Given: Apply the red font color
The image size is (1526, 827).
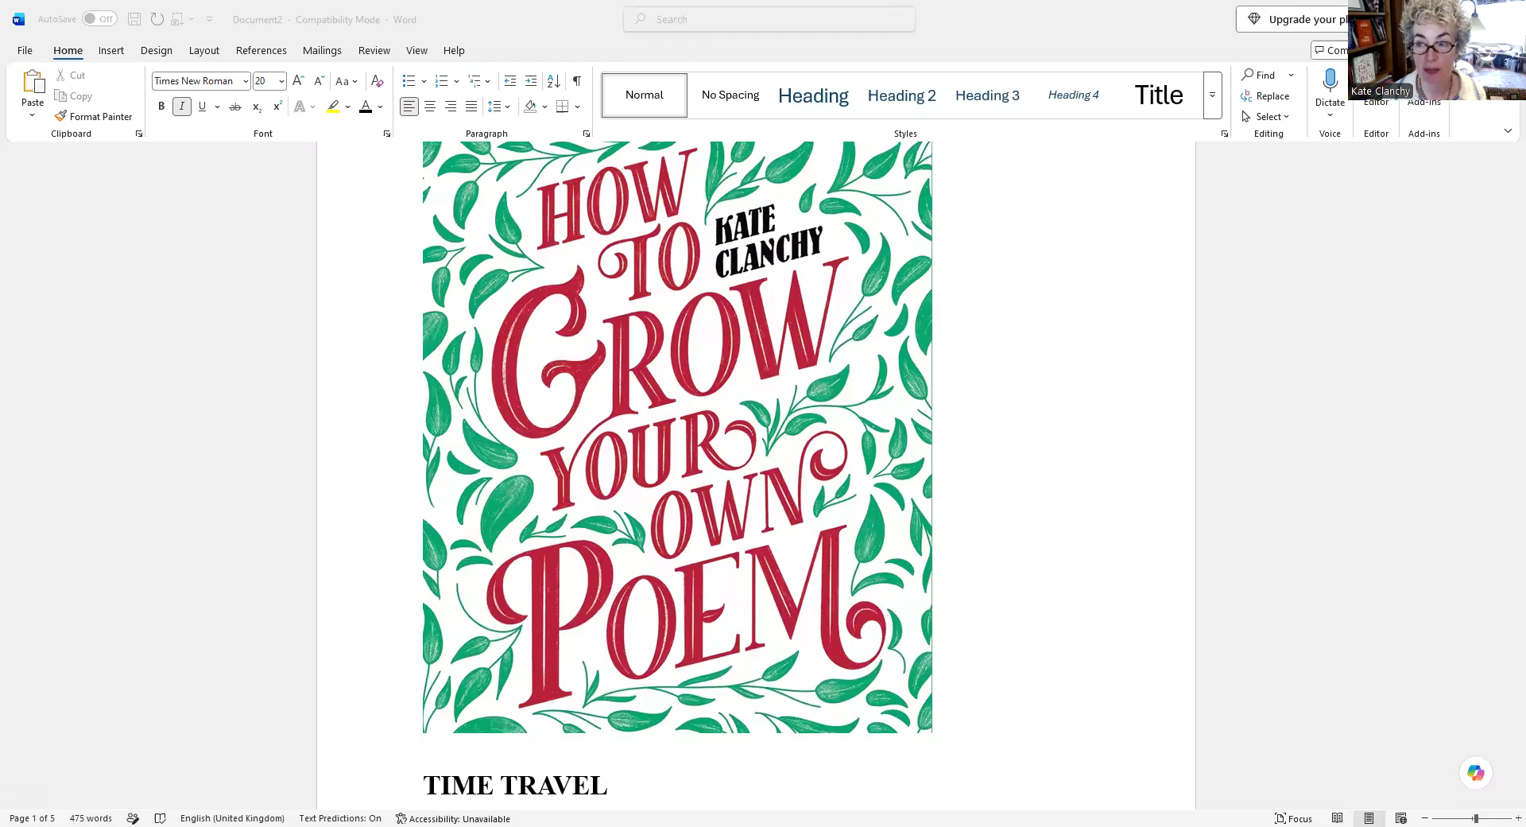Looking at the screenshot, I should coord(366,107).
